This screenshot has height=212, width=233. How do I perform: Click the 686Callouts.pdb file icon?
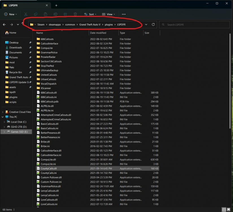pyautogui.click(x=38, y=101)
